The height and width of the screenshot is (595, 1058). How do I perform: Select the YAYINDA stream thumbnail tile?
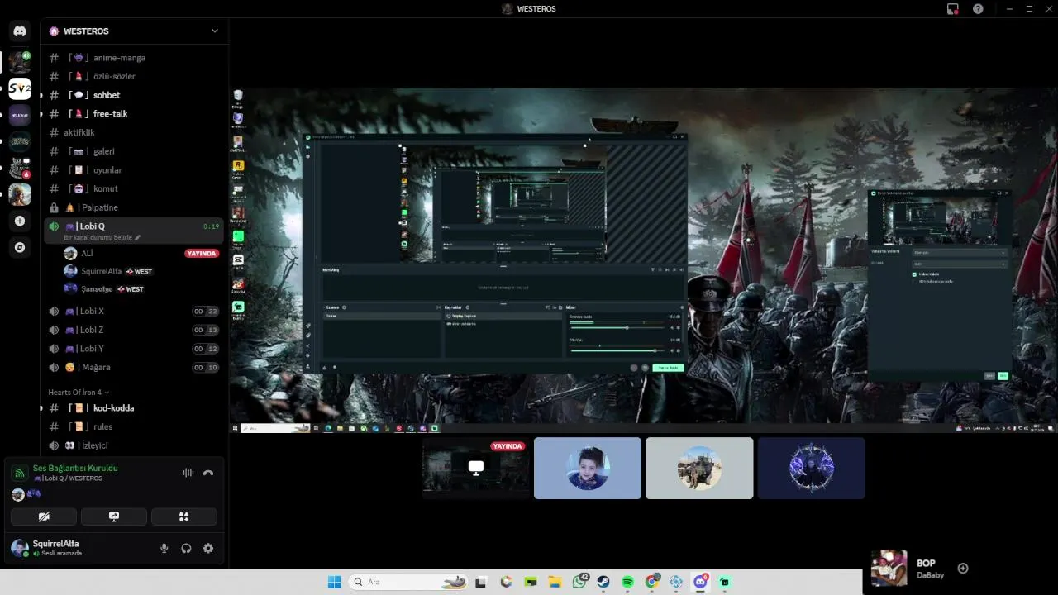pyautogui.click(x=476, y=468)
